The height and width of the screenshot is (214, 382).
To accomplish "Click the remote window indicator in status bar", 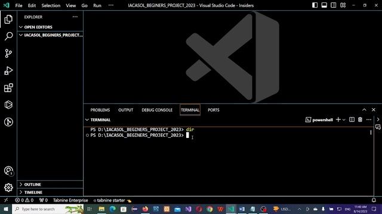I will 6,200.
